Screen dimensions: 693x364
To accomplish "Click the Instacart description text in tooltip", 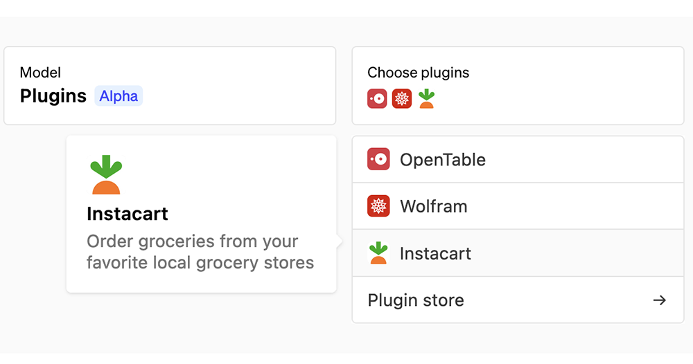I will tap(200, 252).
